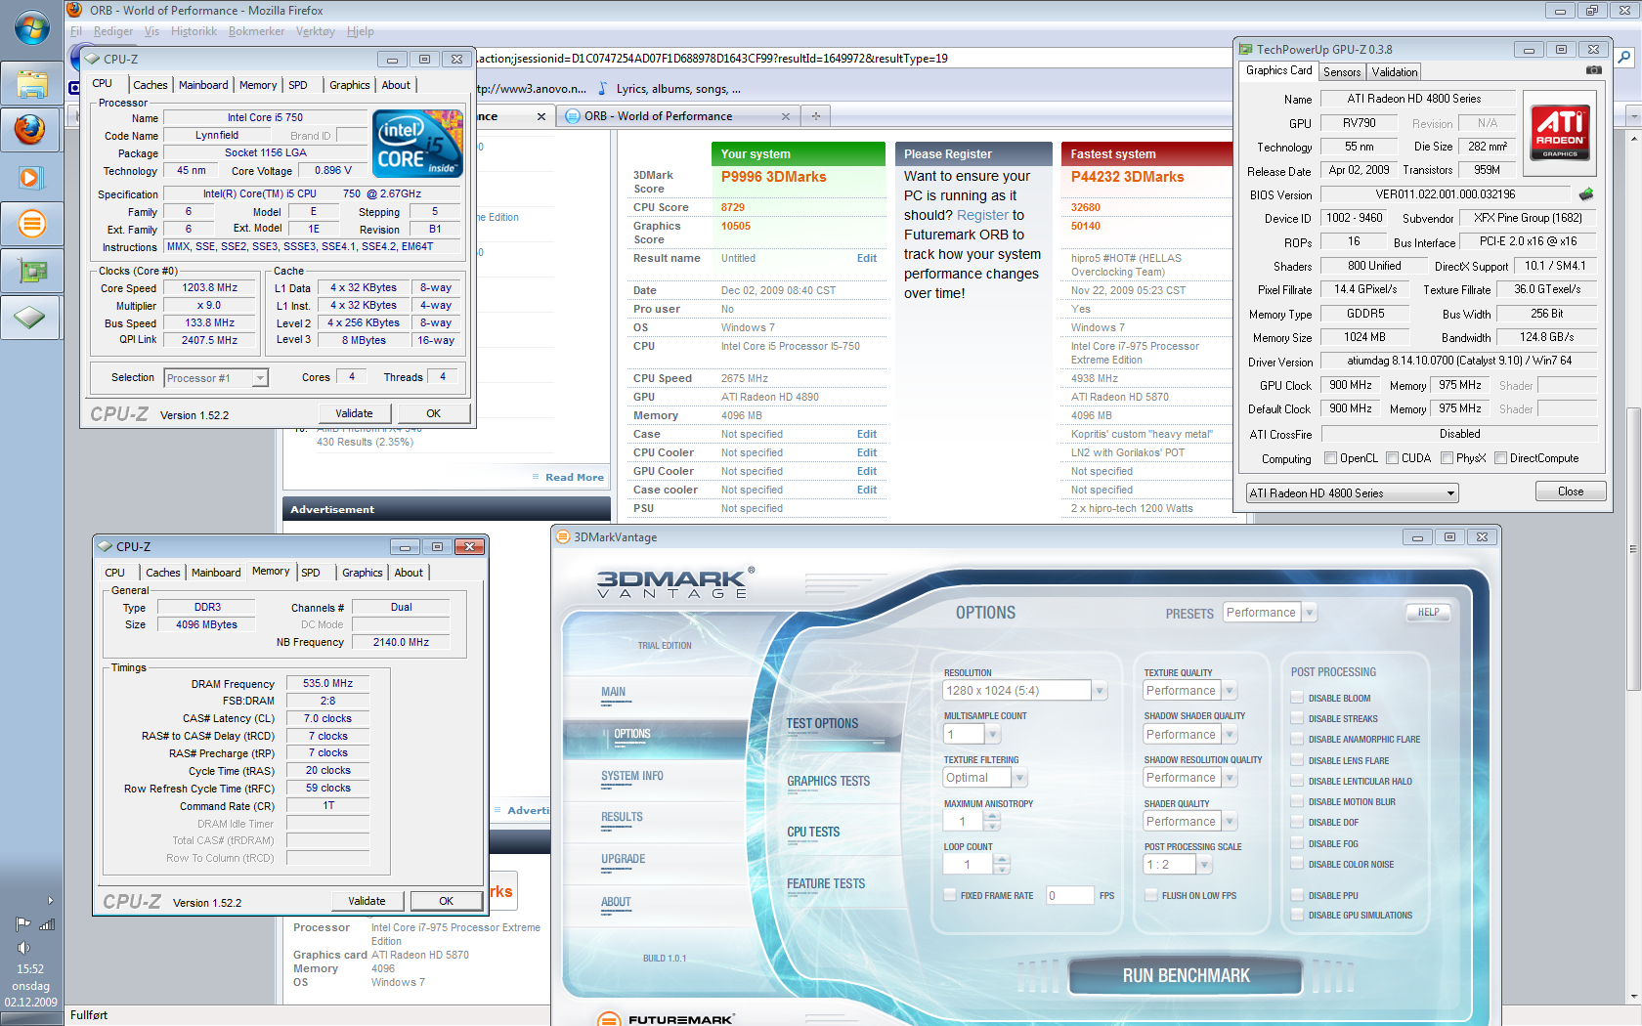The image size is (1642, 1026).
Task: Click Close button in GPU-Z
Action: pos(1571,492)
